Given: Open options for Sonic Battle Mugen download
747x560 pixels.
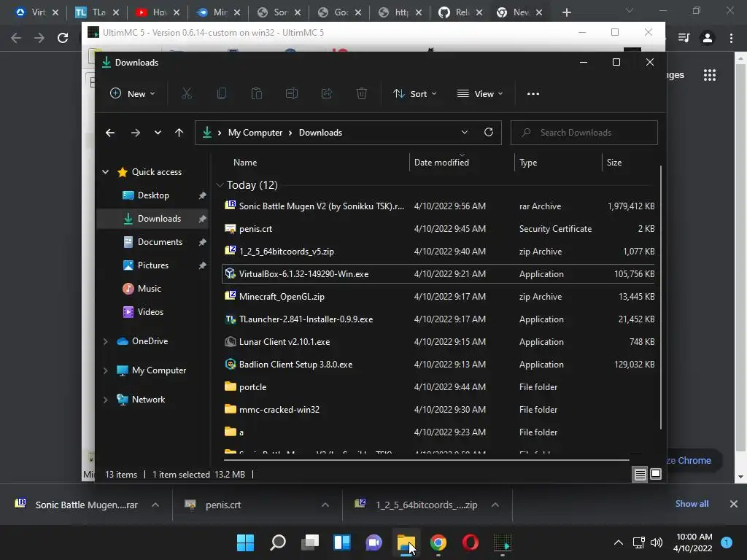Looking at the screenshot, I should point(155,505).
